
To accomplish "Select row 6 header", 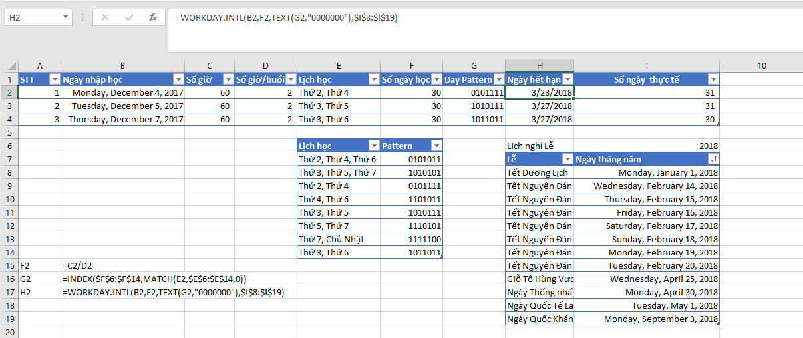I will tap(9, 146).
